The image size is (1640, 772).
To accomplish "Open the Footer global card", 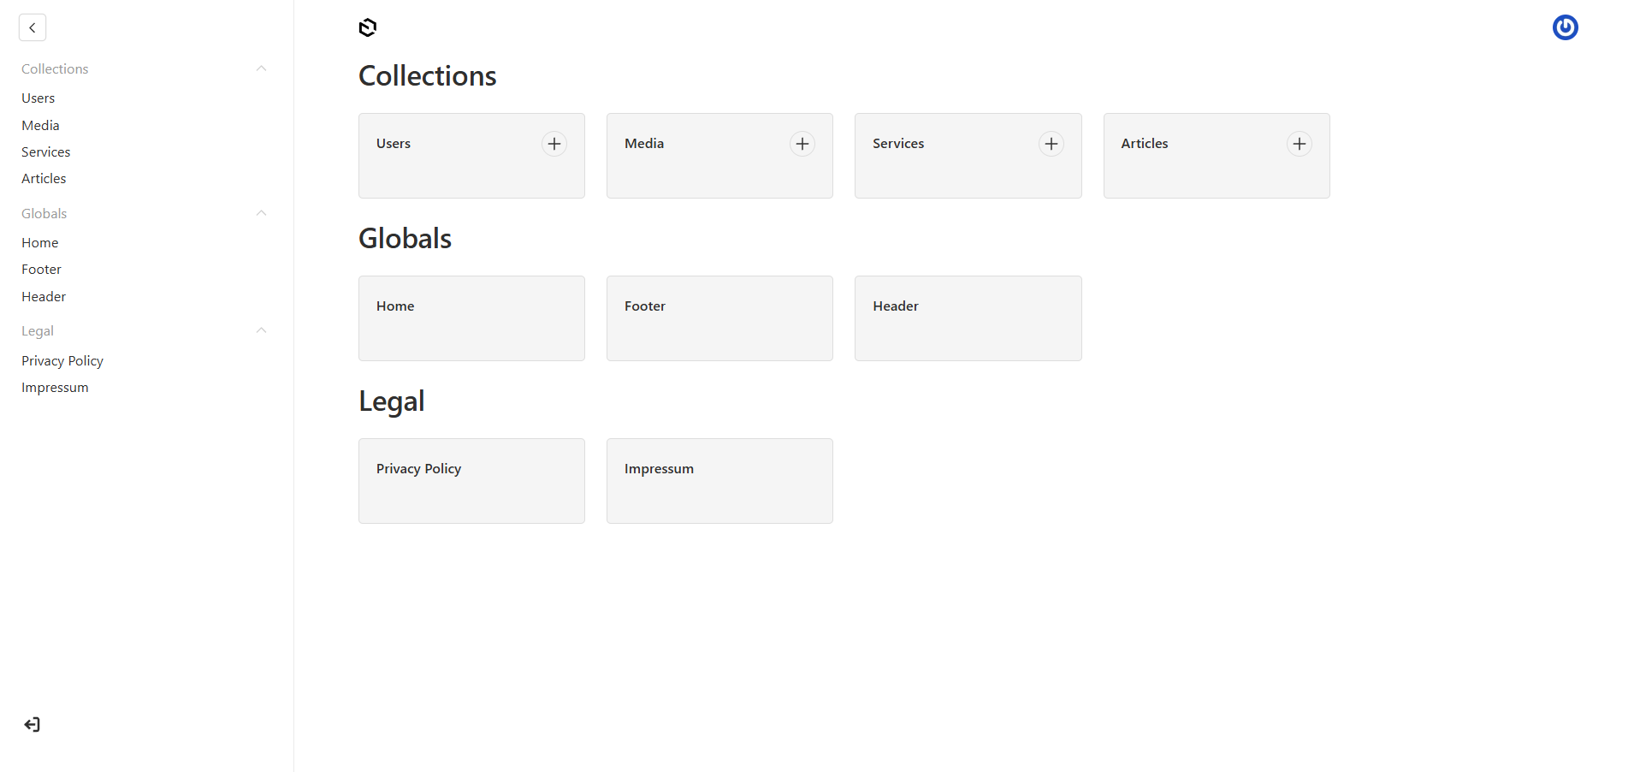I will (x=719, y=318).
